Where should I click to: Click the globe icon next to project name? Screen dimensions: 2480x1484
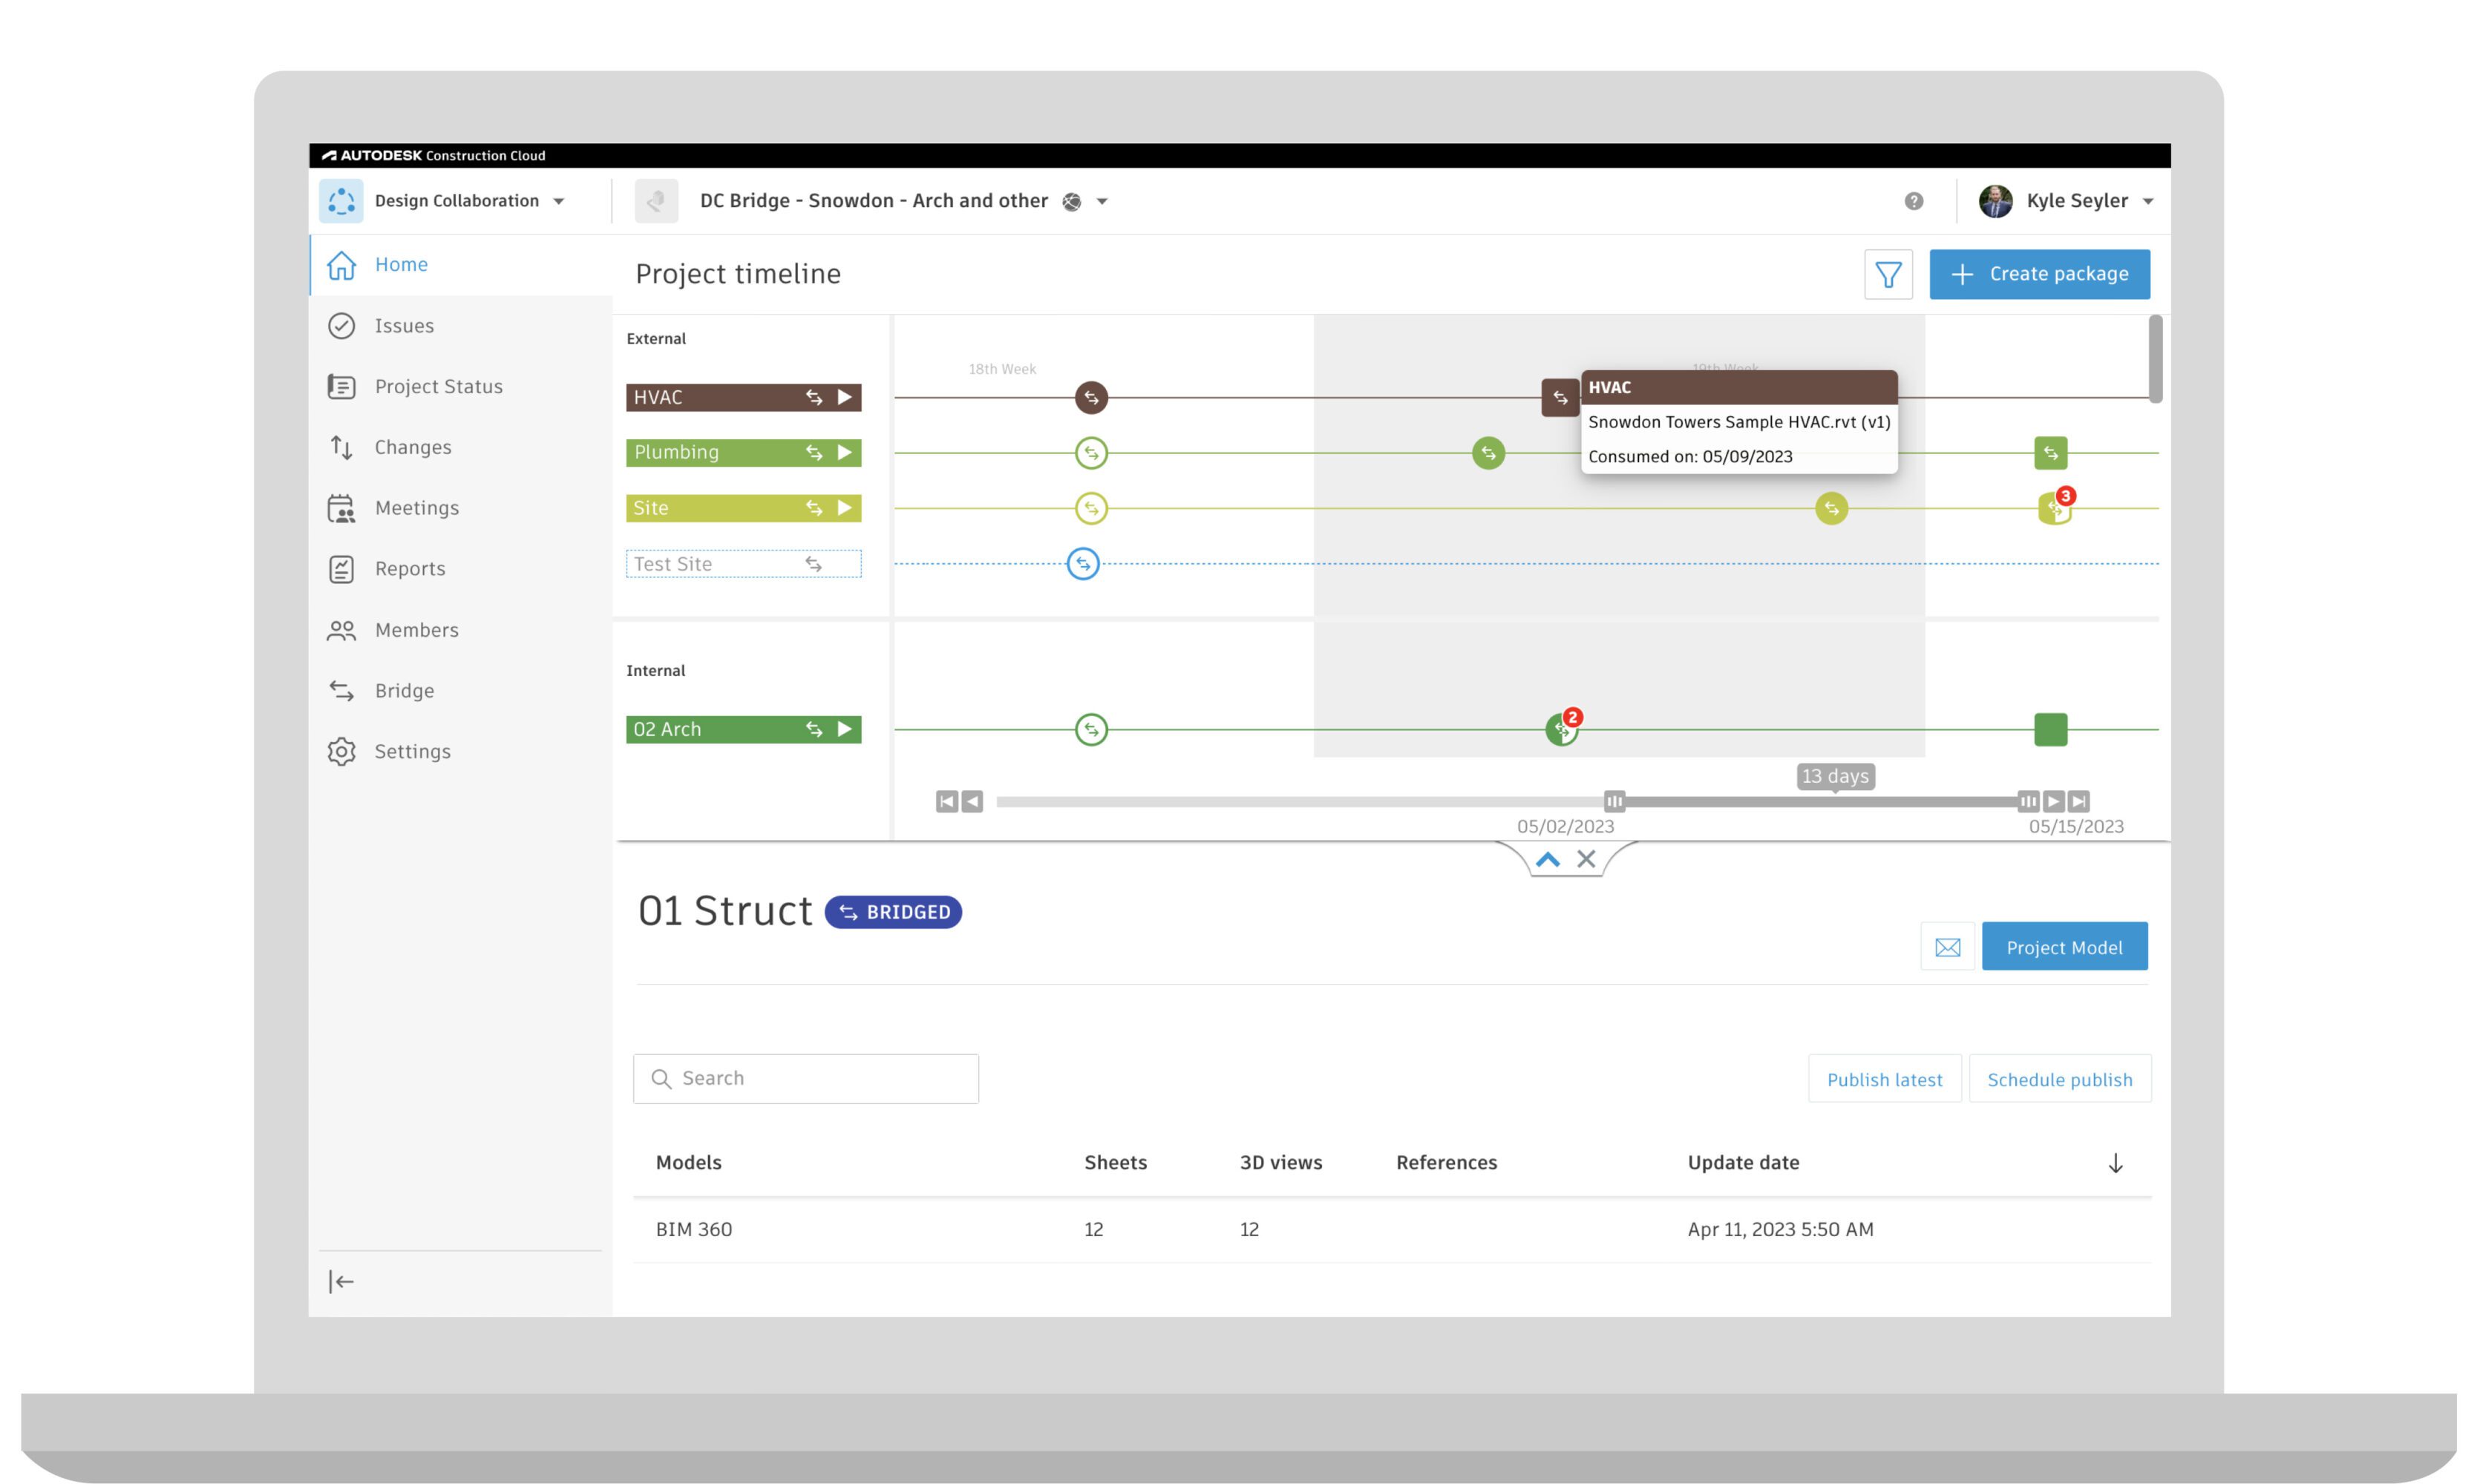[x=1070, y=201]
